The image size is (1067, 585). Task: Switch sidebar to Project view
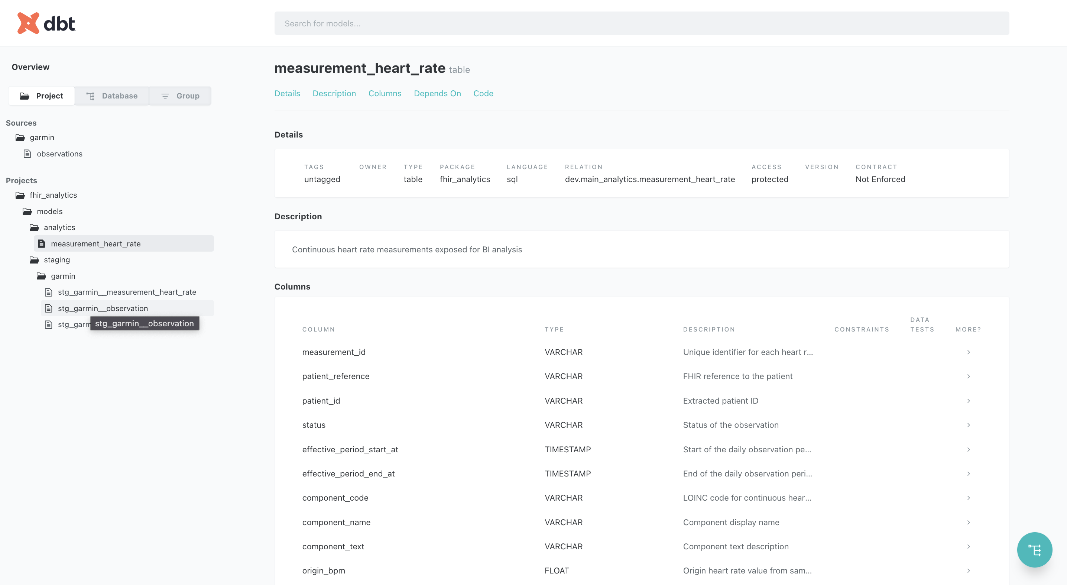[41, 96]
